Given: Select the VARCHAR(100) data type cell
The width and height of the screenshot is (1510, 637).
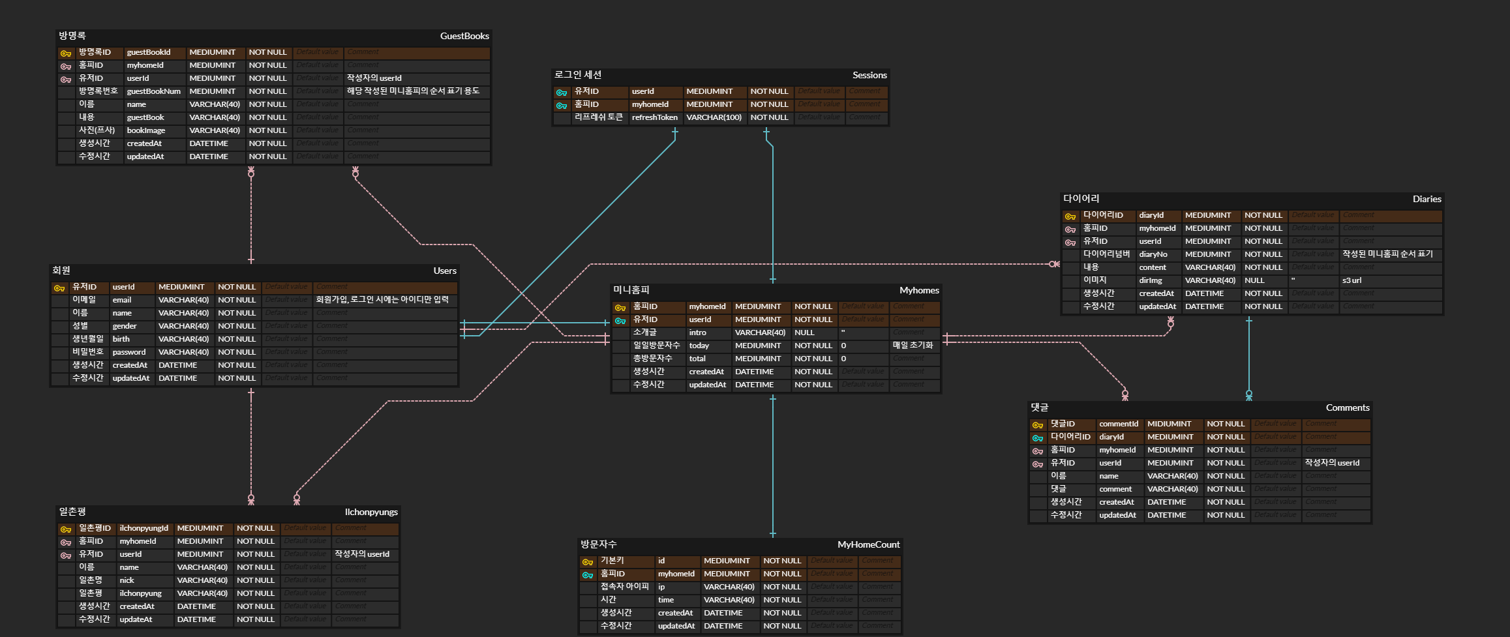Looking at the screenshot, I should coord(714,117).
